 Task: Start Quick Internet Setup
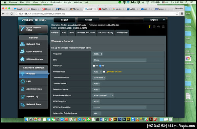click(x=33, y=29)
